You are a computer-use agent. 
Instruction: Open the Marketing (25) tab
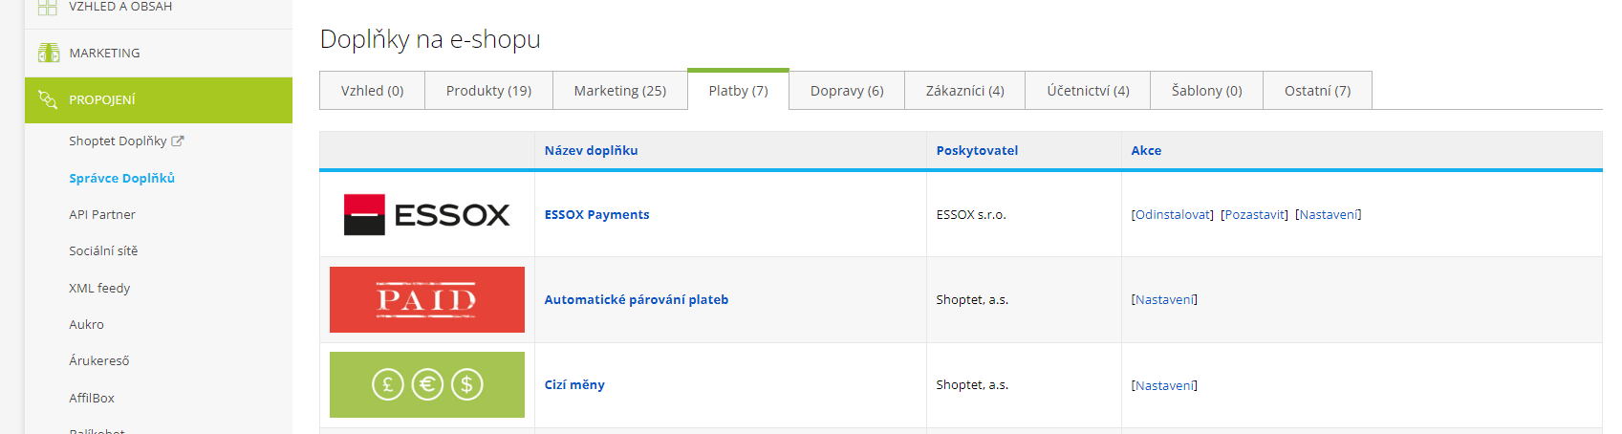click(619, 91)
